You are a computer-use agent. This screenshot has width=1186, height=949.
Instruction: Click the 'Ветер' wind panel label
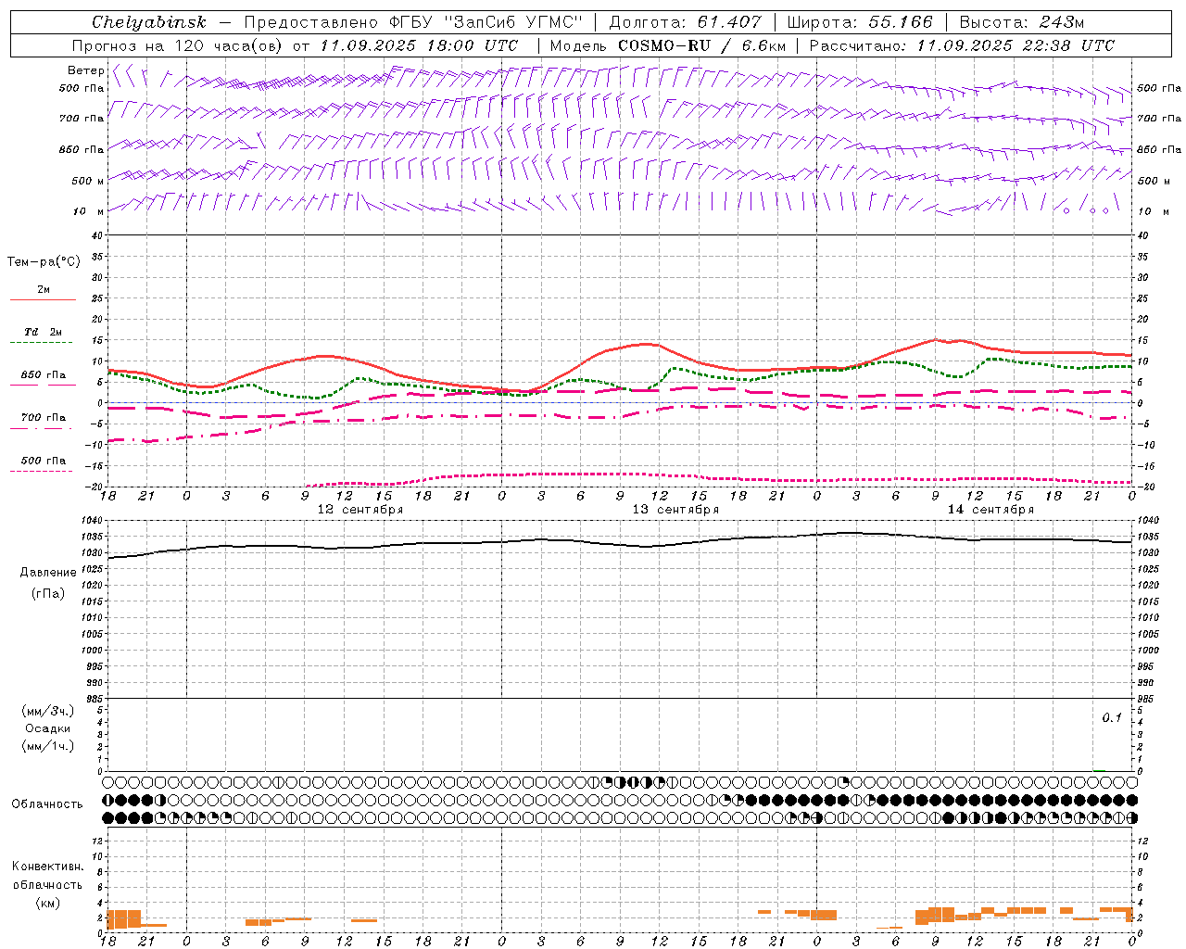85,70
